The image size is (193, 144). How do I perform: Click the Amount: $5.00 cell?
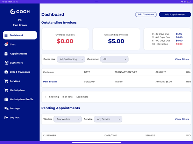tap(164, 82)
